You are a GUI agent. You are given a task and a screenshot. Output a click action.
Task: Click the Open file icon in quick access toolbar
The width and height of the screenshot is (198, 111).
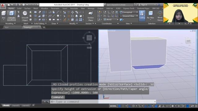click(12, 5)
